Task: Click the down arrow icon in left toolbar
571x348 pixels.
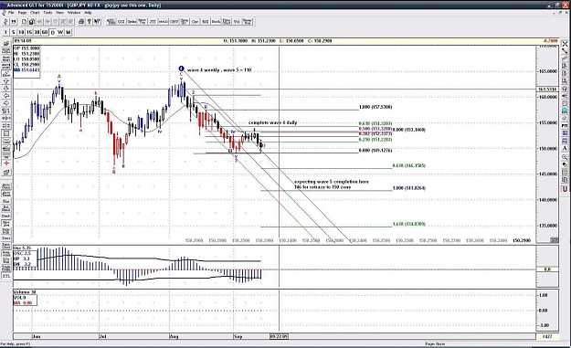Action: pyautogui.click(x=6, y=89)
